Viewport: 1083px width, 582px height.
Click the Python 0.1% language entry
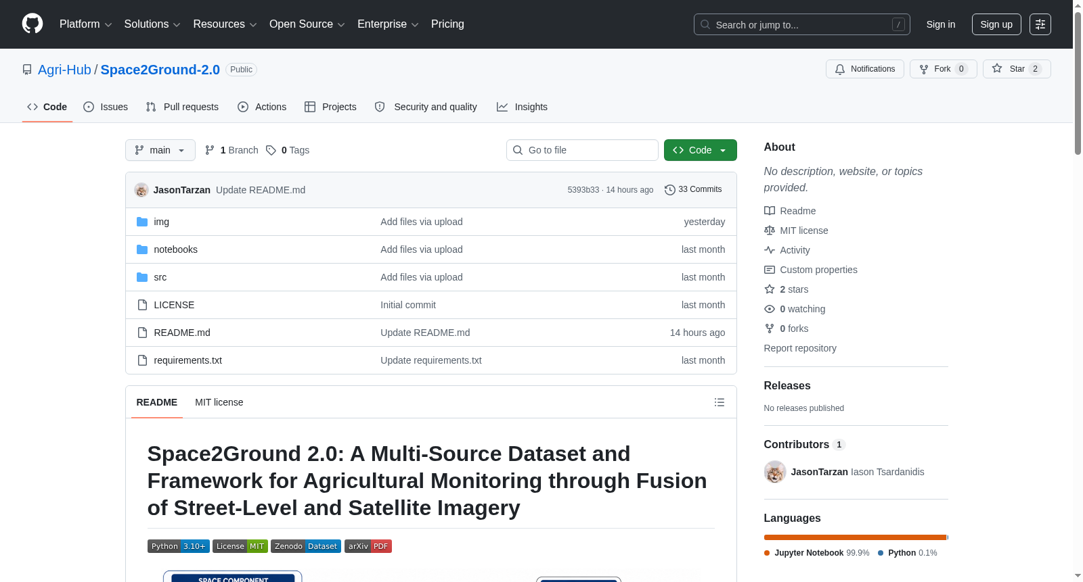pos(908,553)
